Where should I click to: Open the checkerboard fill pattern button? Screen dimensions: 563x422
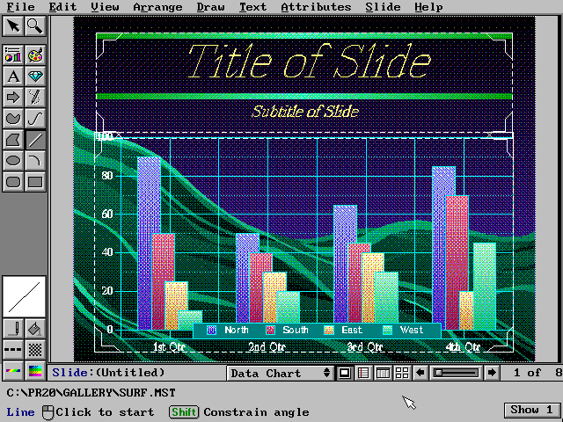(x=35, y=349)
